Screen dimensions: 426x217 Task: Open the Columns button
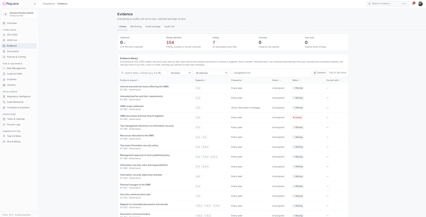pos(319,73)
